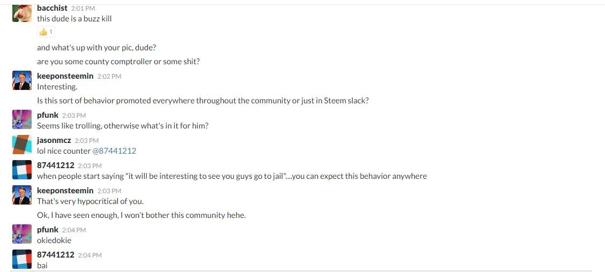Click the pfunk username at 2:03 PM
The width and height of the screenshot is (605, 272).
point(48,115)
